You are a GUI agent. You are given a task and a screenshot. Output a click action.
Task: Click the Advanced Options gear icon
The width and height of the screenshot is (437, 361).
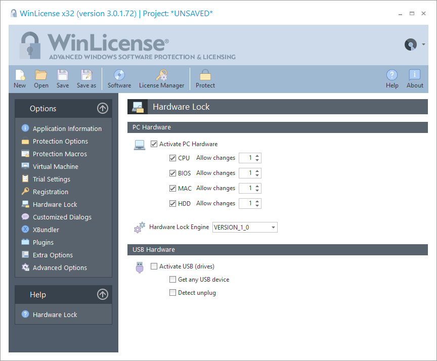(25, 267)
